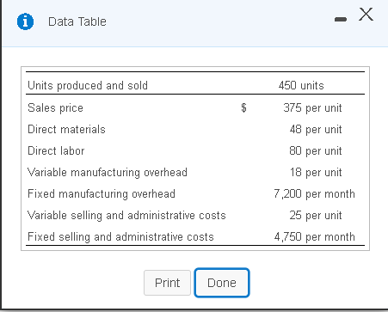The image size is (388, 312).
Task: Click the 'Sales price' row label
Action: point(55,108)
